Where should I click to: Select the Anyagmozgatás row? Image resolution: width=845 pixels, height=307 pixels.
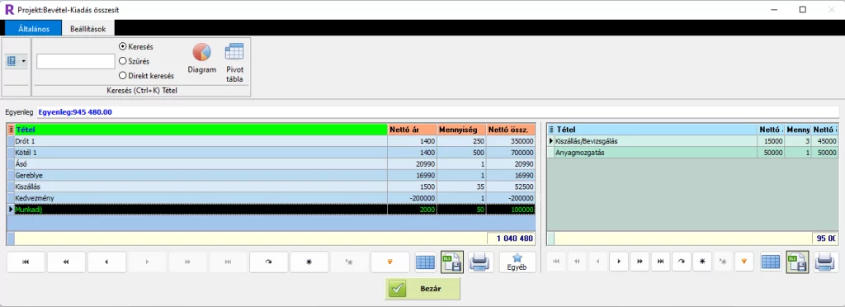tap(693, 153)
